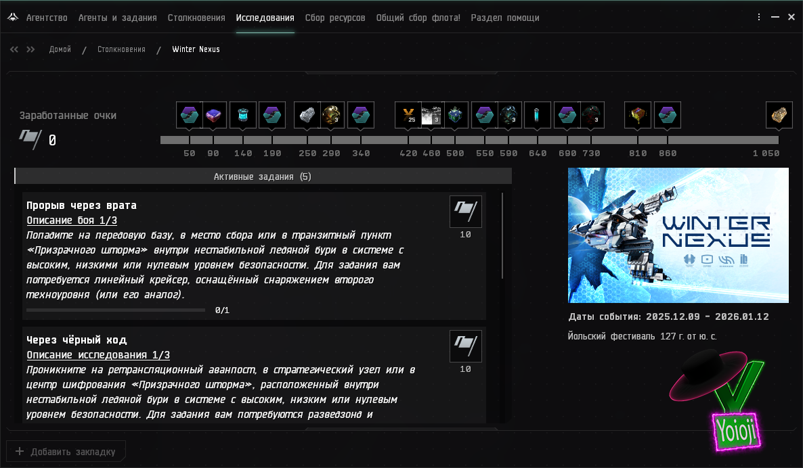The height and width of the screenshot is (468, 803).
Task: Select the Исследования tab
Action: (x=265, y=18)
